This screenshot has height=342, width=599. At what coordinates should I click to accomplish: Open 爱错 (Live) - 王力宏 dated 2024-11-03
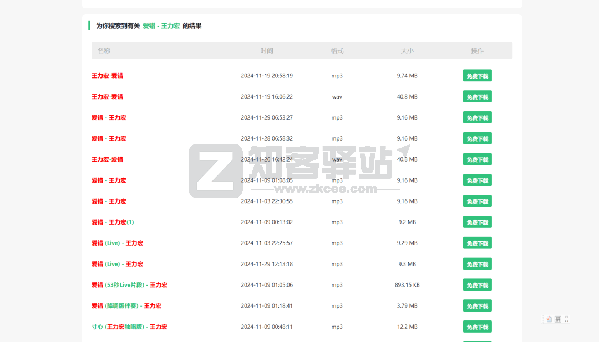click(x=117, y=243)
